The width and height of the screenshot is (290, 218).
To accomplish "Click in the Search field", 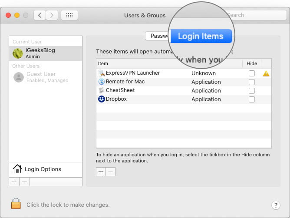I will pos(257,15).
